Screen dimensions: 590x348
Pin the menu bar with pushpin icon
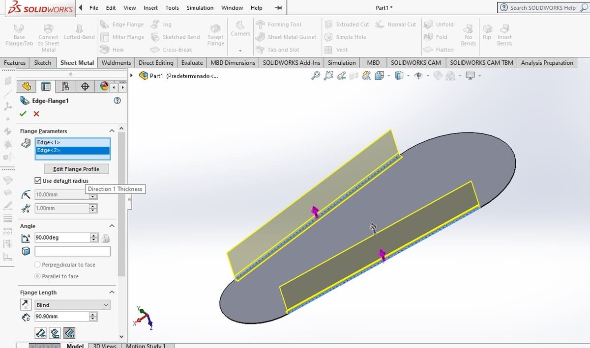pyautogui.click(x=278, y=8)
